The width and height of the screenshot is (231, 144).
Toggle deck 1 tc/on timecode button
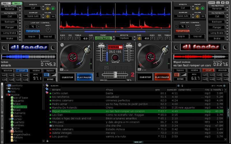click(x=46, y=75)
